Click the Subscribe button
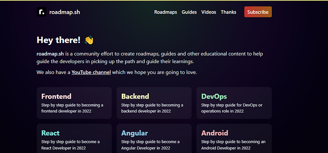This screenshot has width=328, height=153. pyautogui.click(x=258, y=12)
